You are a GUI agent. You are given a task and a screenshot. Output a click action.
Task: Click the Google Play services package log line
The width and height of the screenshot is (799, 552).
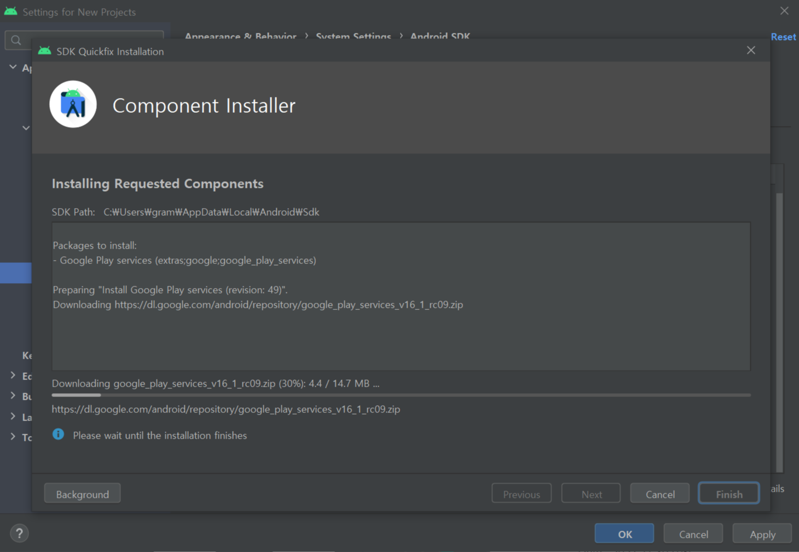[184, 260]
